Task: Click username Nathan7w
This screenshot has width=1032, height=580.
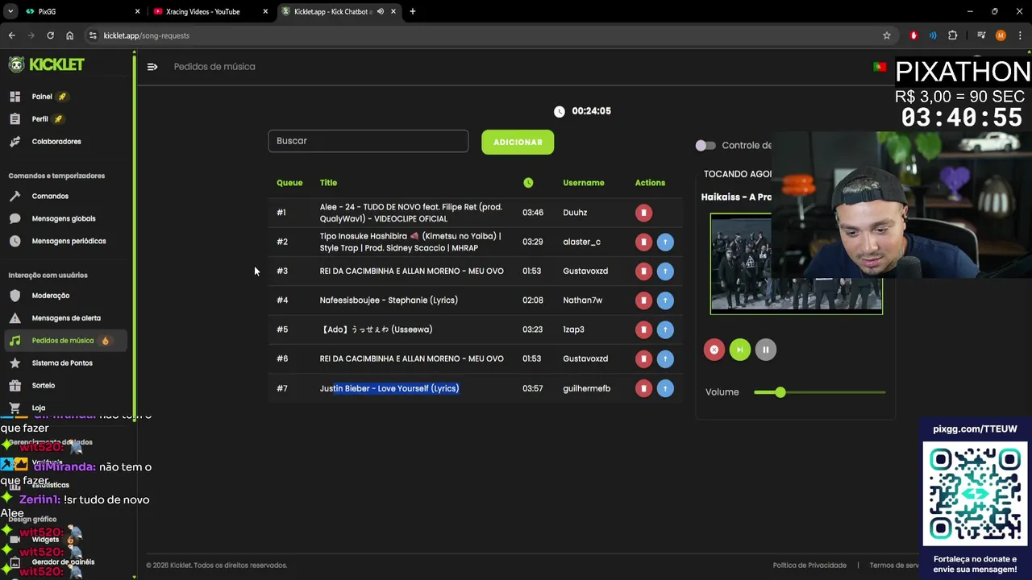Action: (582, 300)
